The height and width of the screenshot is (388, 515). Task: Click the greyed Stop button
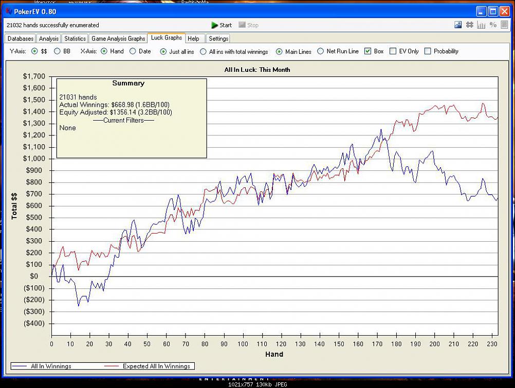(248, 25)
